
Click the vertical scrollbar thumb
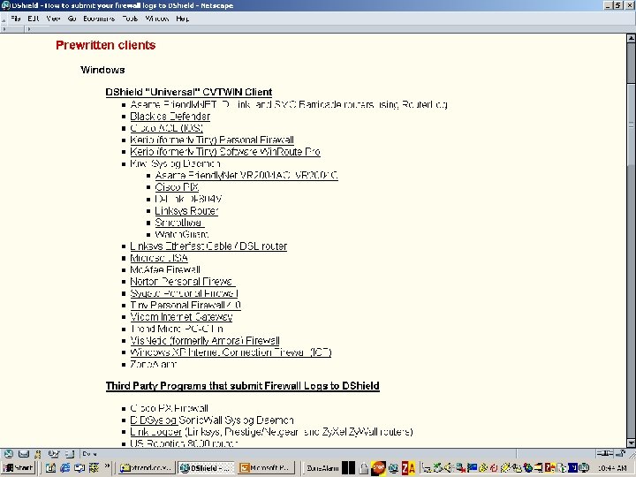[631, 125]
